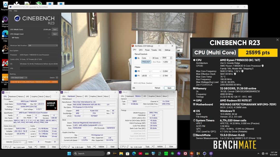The width and height of the screenshot is (280, 157).
Task: Open the YouTube taskbar icon
Action: click(x=140, y=153)
